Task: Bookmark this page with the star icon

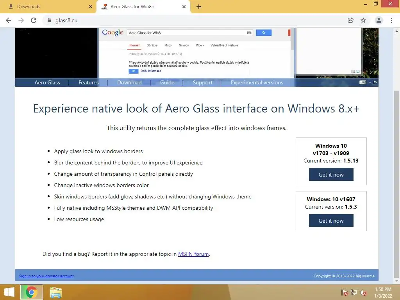Action: (363, 20)
